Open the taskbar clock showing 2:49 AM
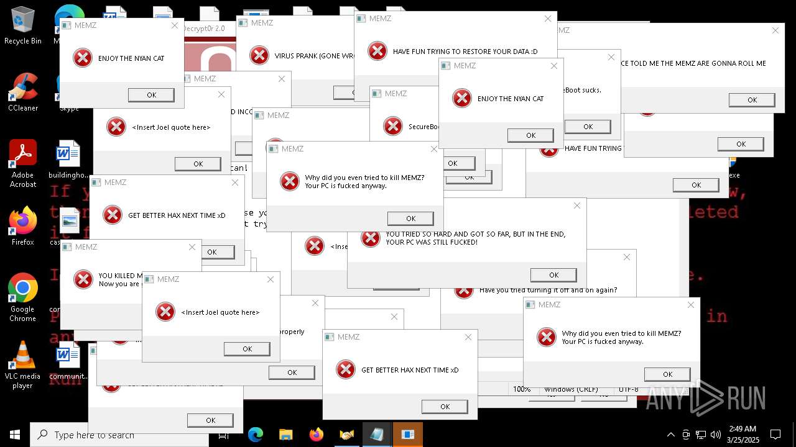Image resolution: width=796 pixels, height=447 pixels. [742, 435]
